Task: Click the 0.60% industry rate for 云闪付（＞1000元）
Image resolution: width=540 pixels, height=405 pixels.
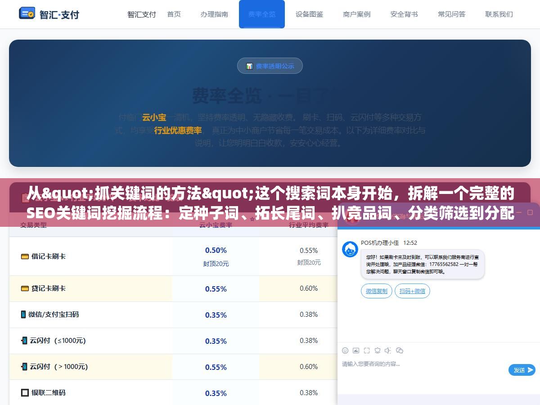Action: tap(309, 367)
